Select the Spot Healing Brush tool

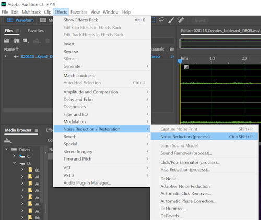point(181,20)
